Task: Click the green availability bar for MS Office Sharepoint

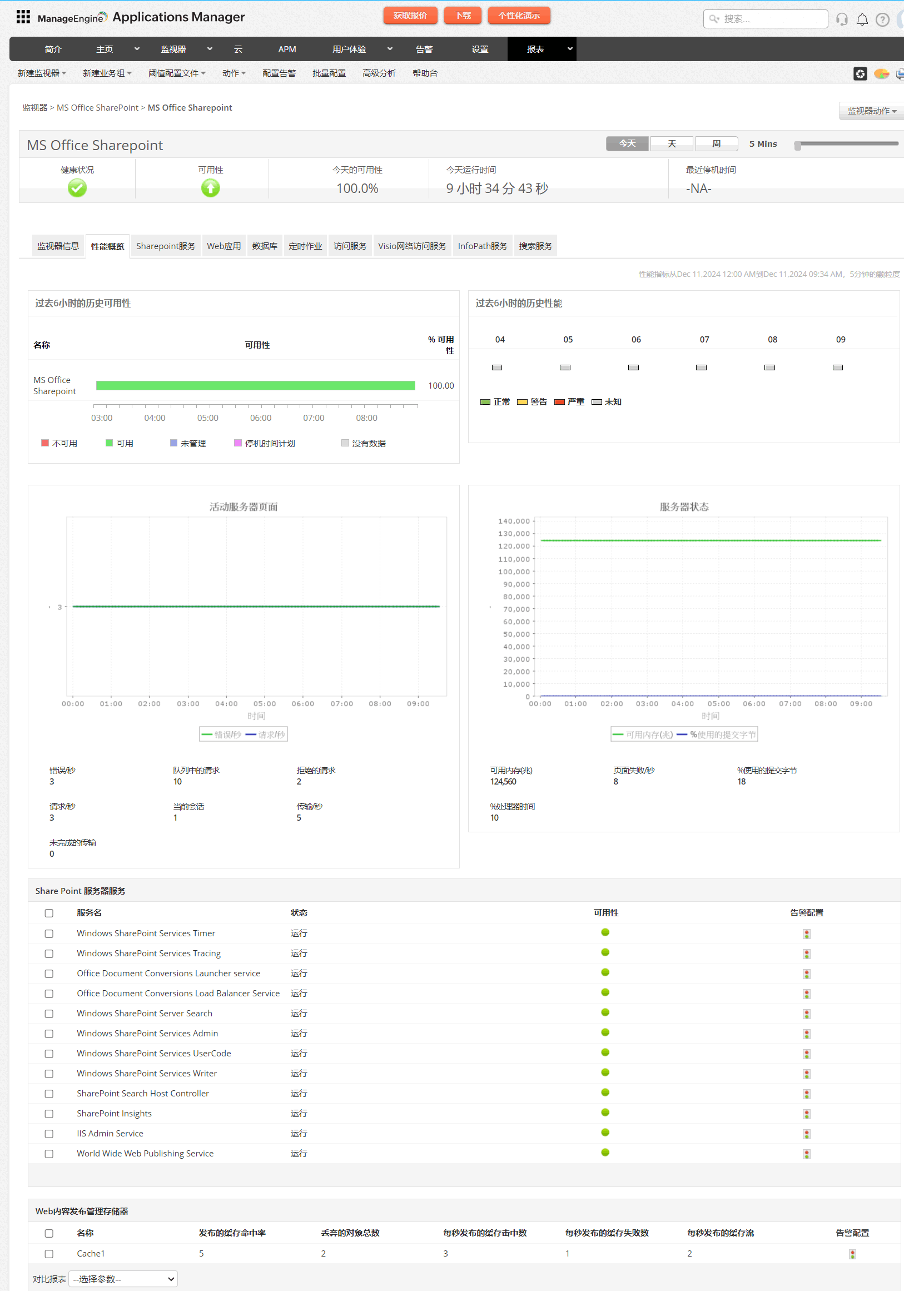Action: coord(255,385)
